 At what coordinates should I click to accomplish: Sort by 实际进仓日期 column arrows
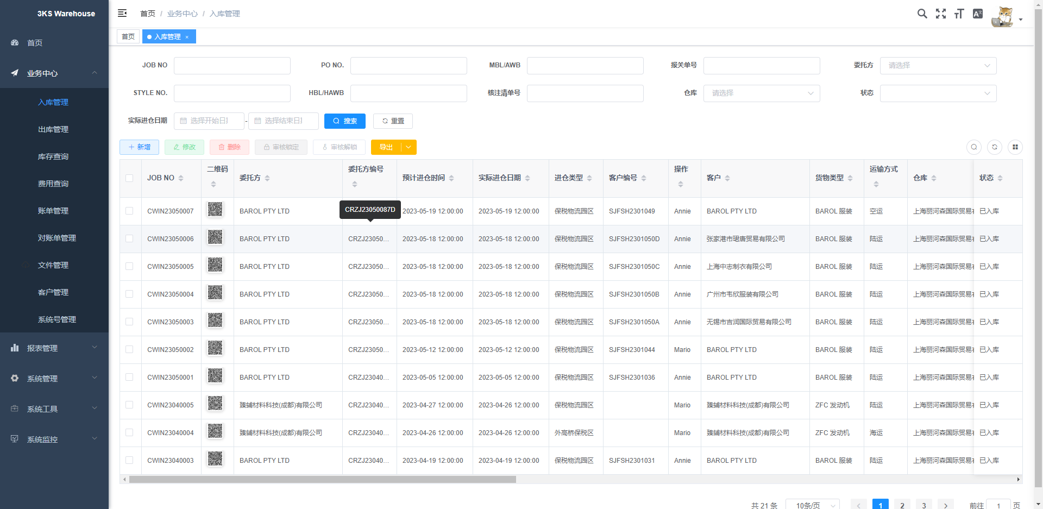pos(527,178)
